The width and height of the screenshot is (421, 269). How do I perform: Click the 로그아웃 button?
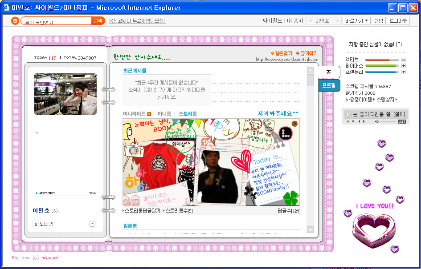(398, 21)
